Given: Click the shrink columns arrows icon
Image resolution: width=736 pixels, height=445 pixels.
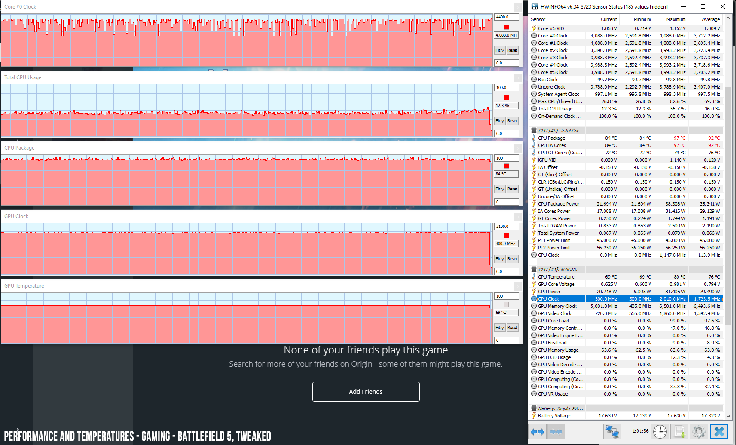Looking at the screenshot, I should (556, 432).
